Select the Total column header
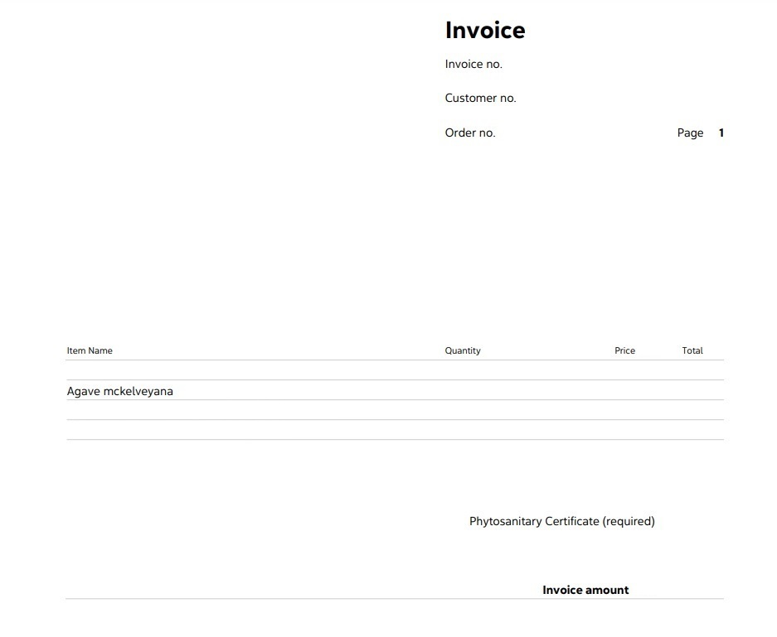Viewport: 777px width, 637px height. click(x=692, y=350)
